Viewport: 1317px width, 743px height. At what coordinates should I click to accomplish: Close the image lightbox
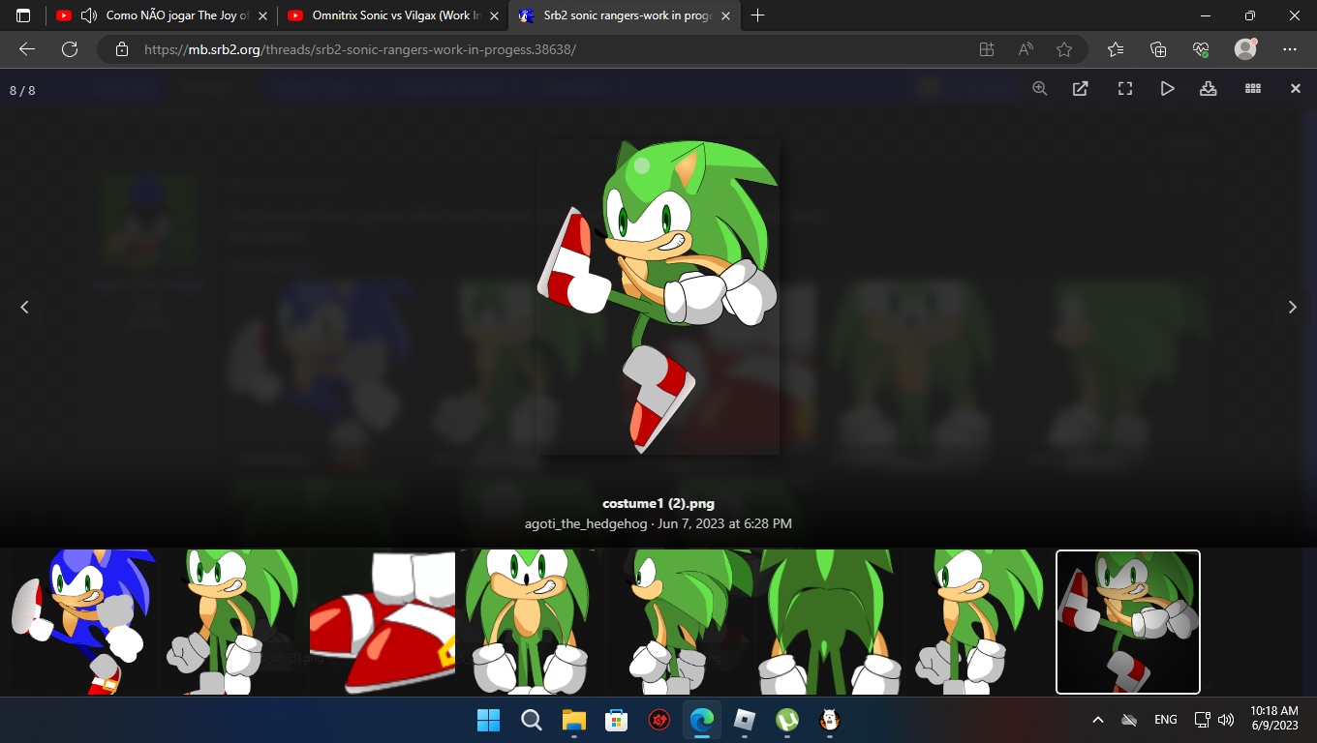point(1296,89)
